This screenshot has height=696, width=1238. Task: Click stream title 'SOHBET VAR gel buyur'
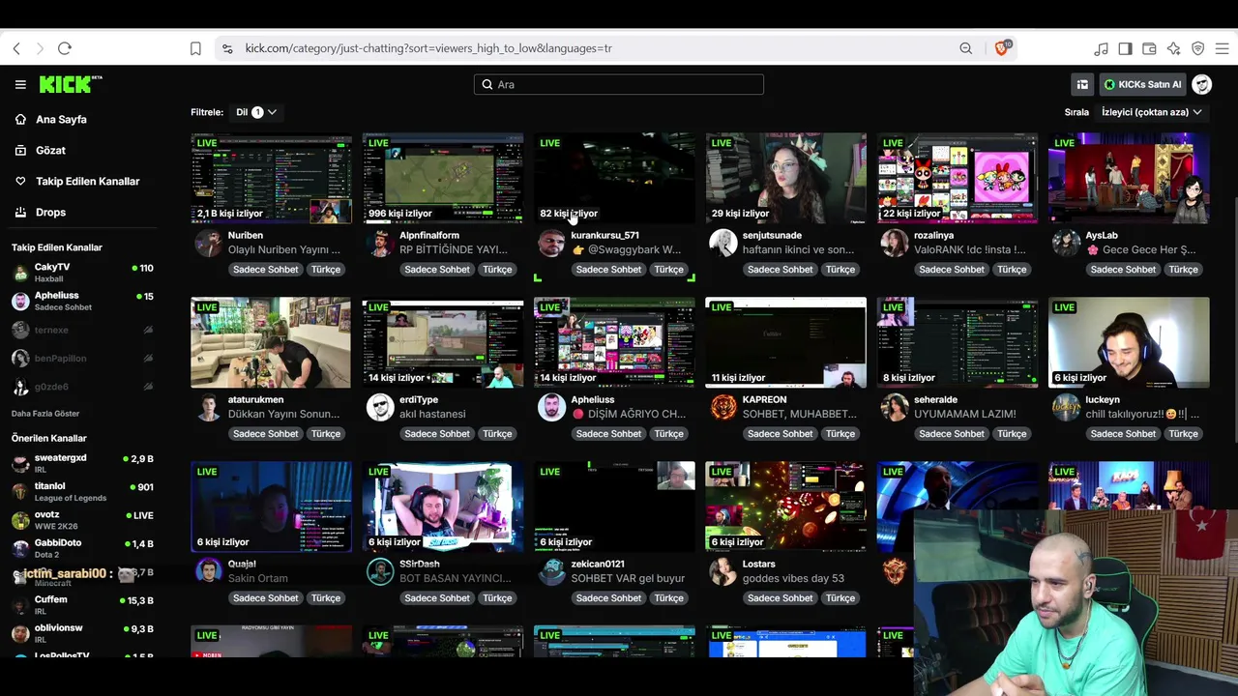[628, 578]
